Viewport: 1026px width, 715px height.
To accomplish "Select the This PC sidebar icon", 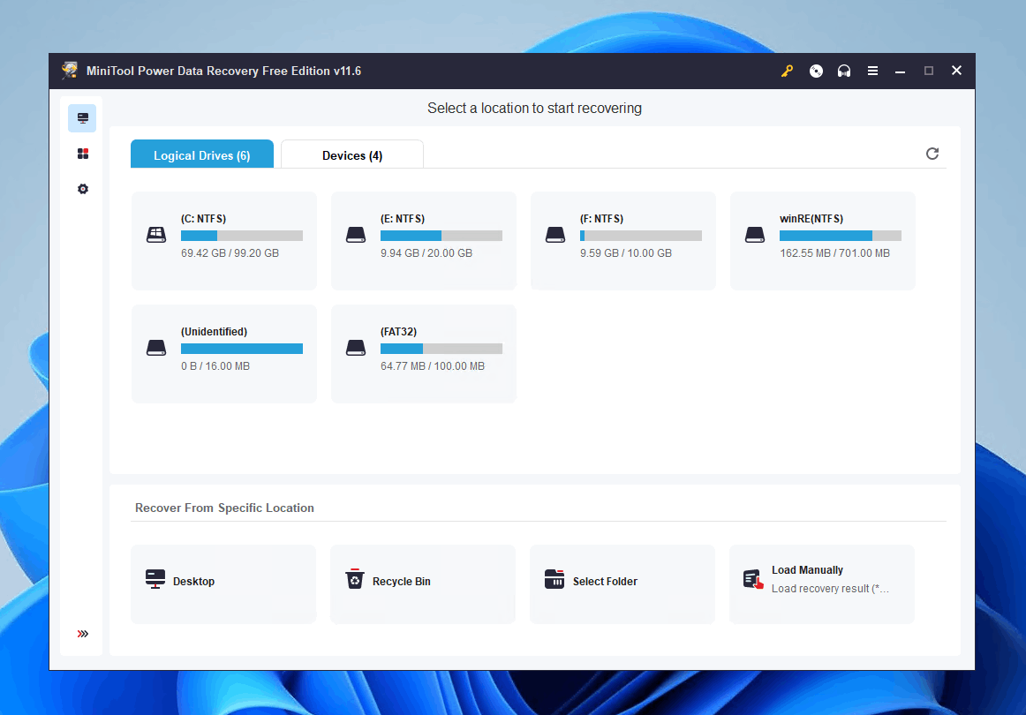I will click(x=82, y=118).
